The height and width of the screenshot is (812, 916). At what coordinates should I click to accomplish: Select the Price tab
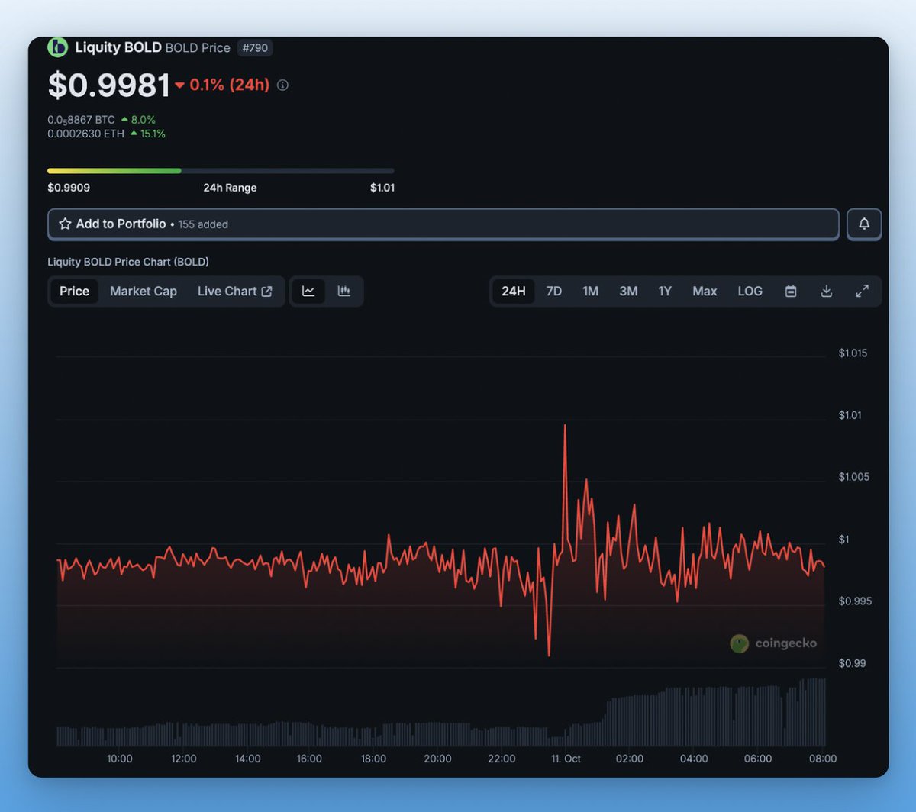point(74,291)
